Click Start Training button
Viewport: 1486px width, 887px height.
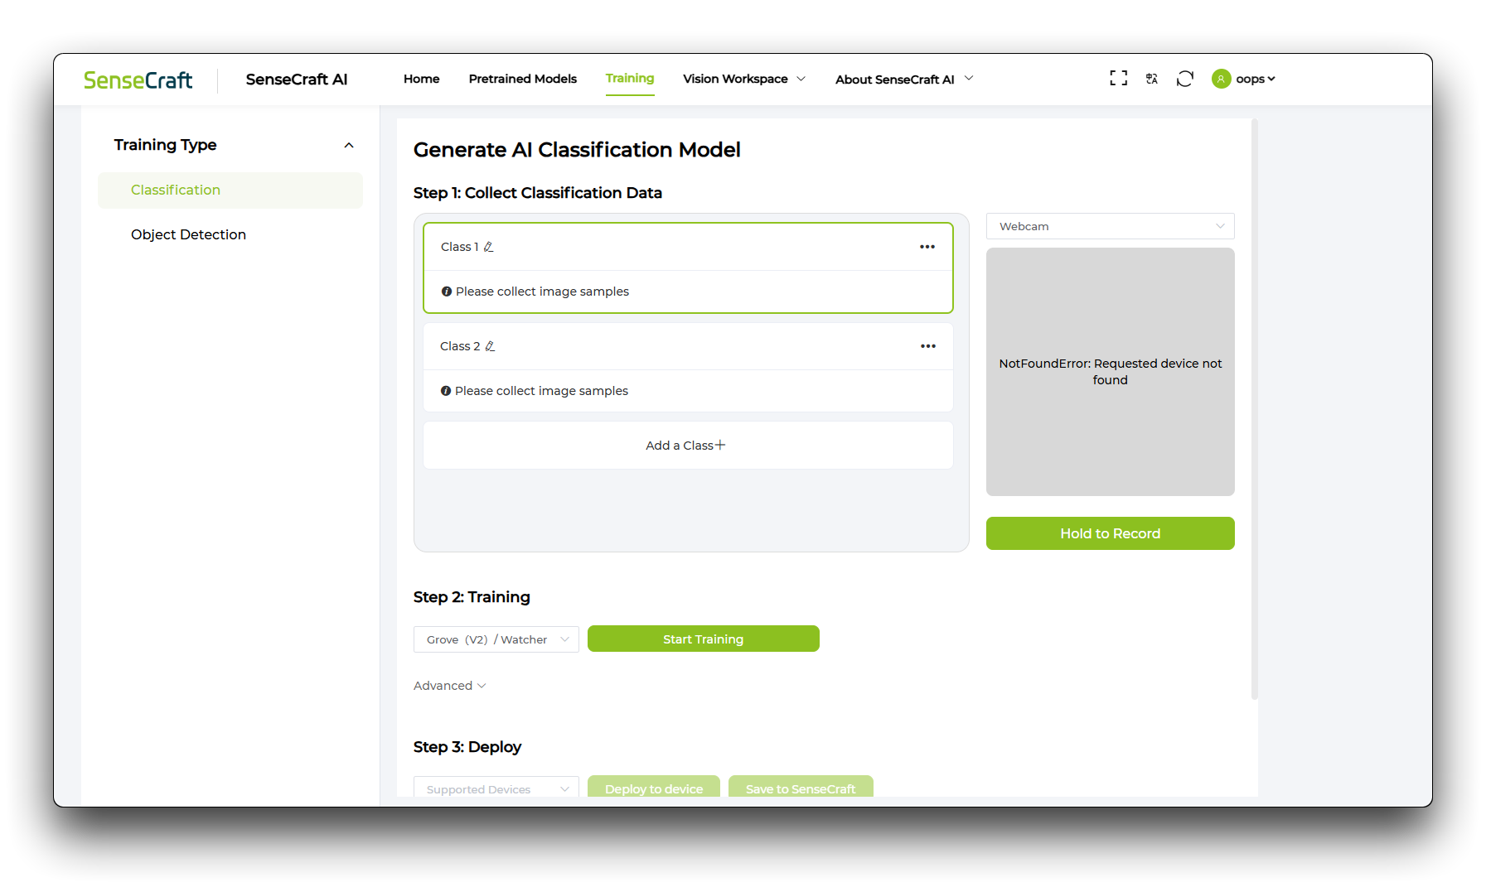click(703, 639)
